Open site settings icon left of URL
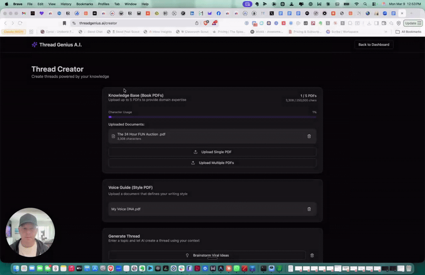 coord(74,23)
